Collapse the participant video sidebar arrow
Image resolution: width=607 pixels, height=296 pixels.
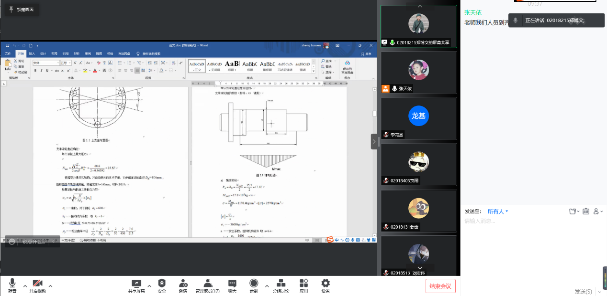[374, 142]
